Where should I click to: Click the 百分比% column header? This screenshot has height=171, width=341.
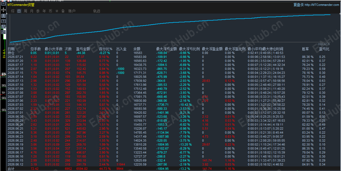(x=106, y=49)
